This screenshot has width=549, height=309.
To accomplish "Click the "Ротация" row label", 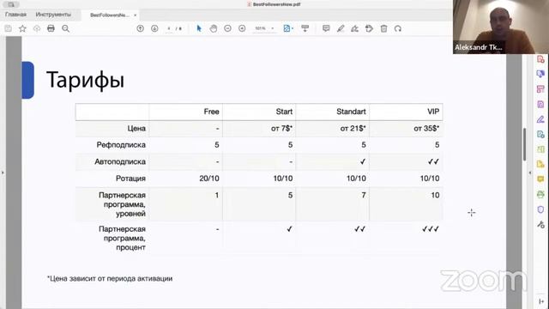I will click(130, 179).
